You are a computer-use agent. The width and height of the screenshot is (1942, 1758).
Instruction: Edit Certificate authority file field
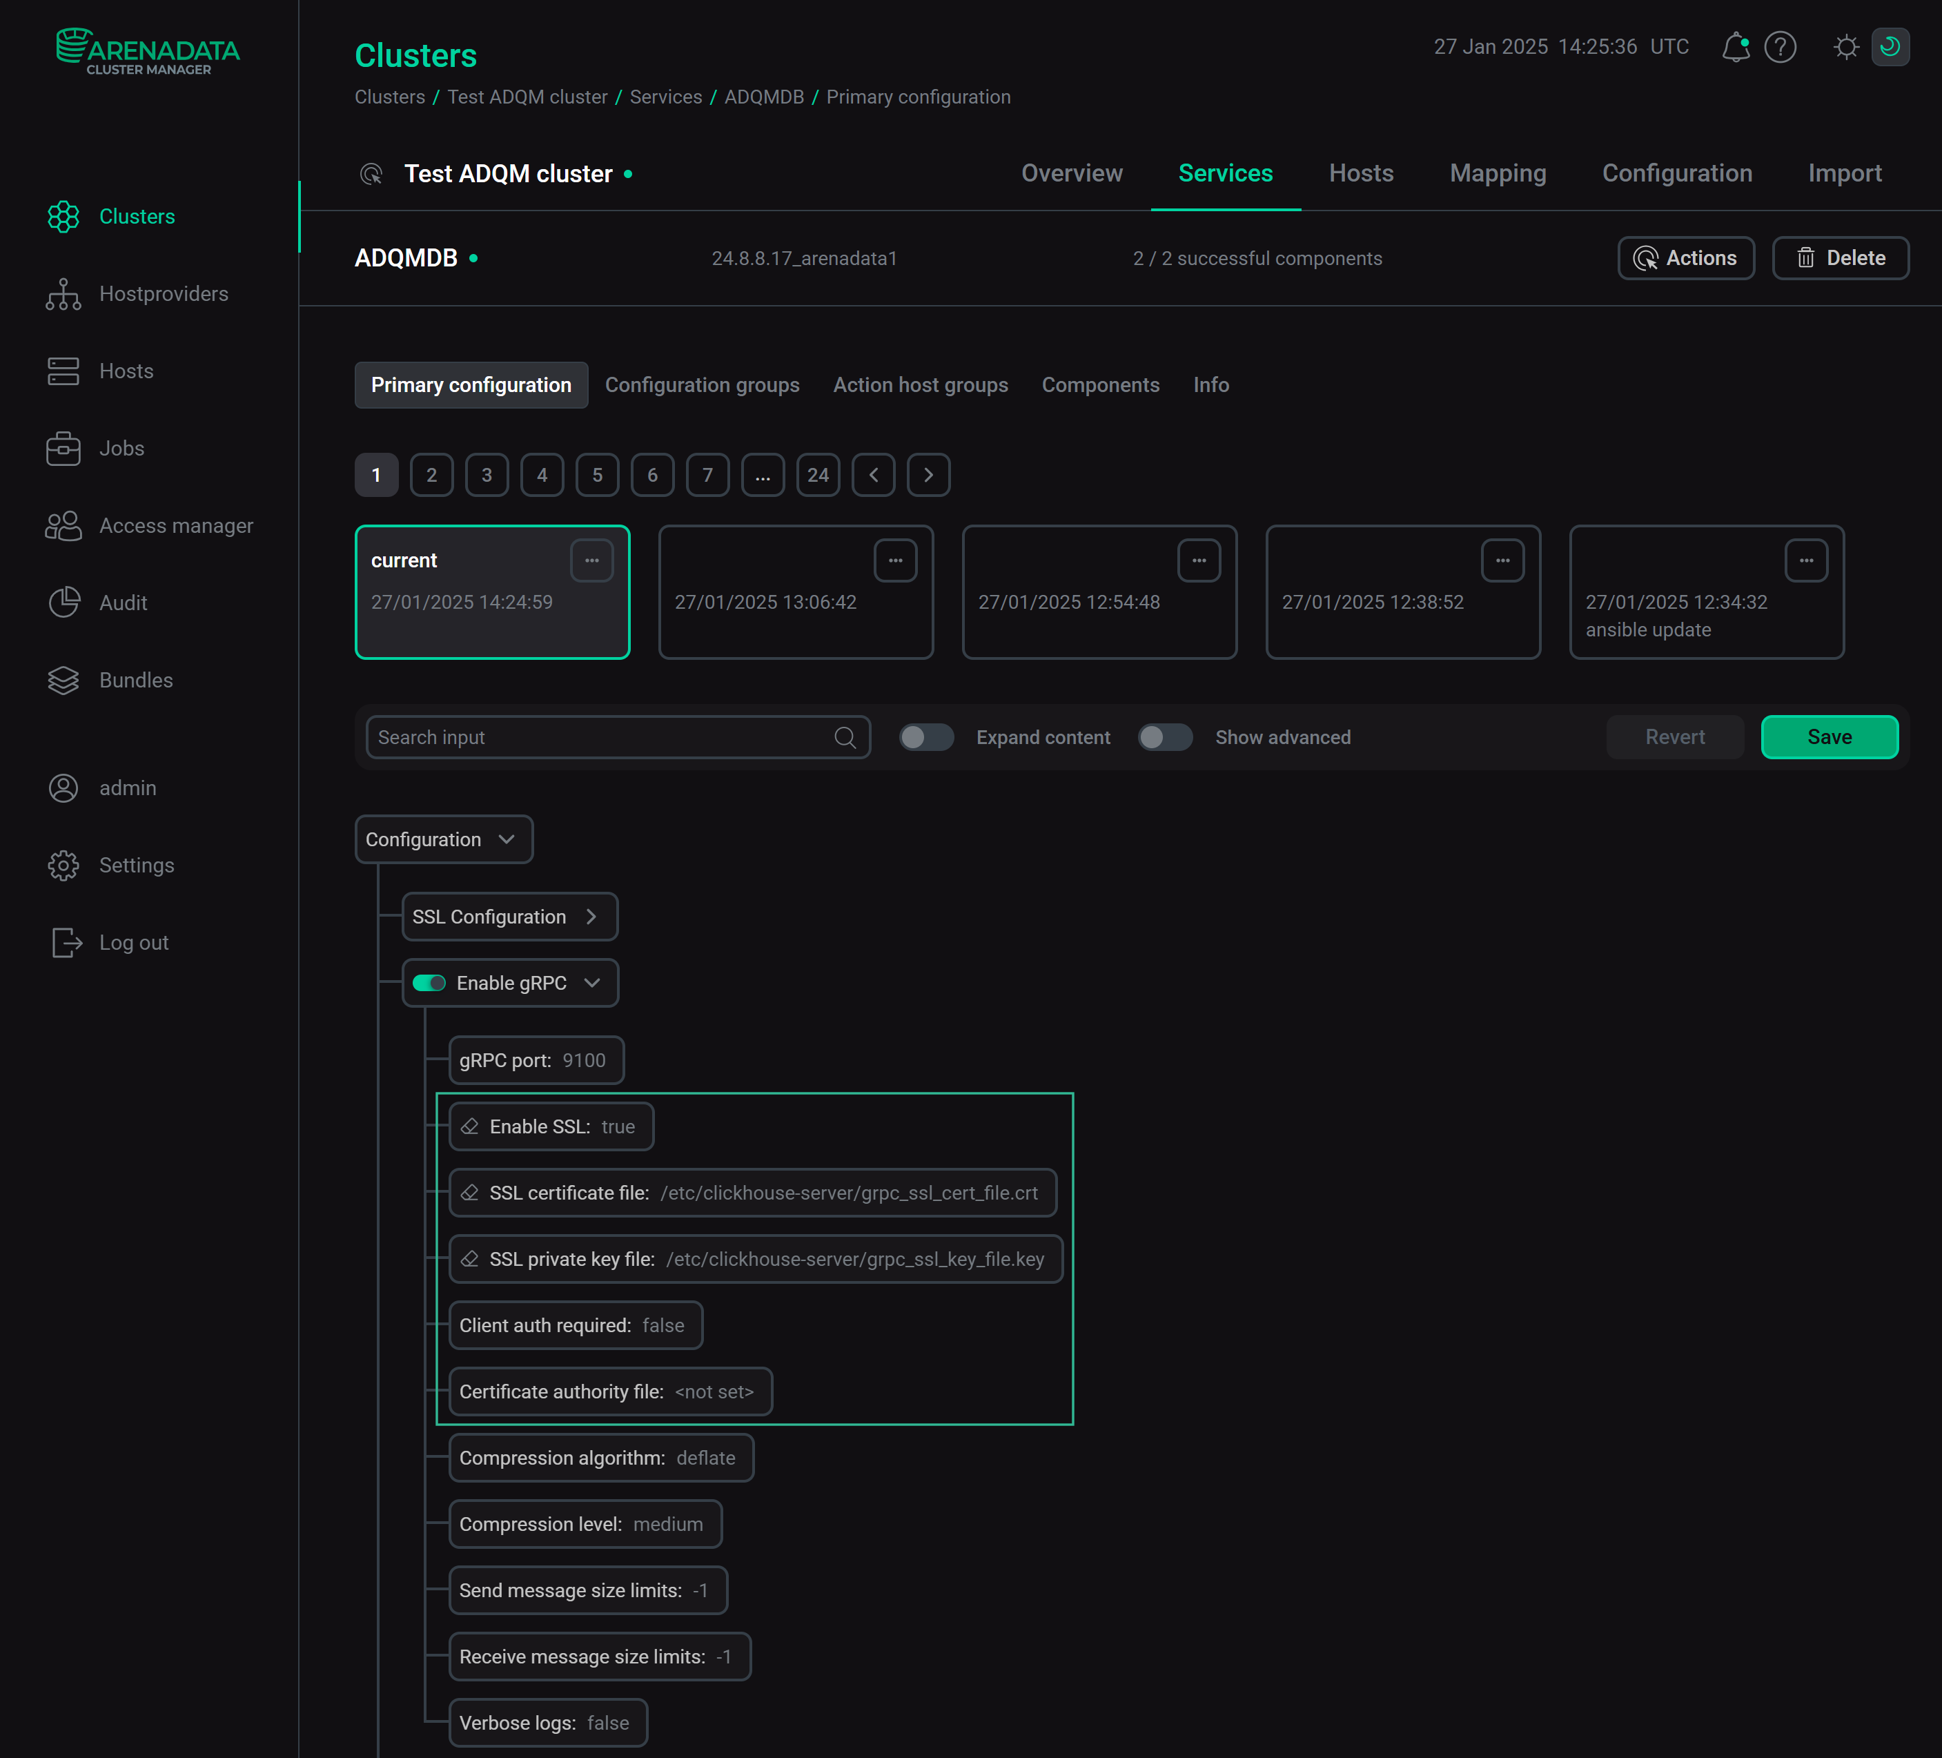click(611, 1392)
